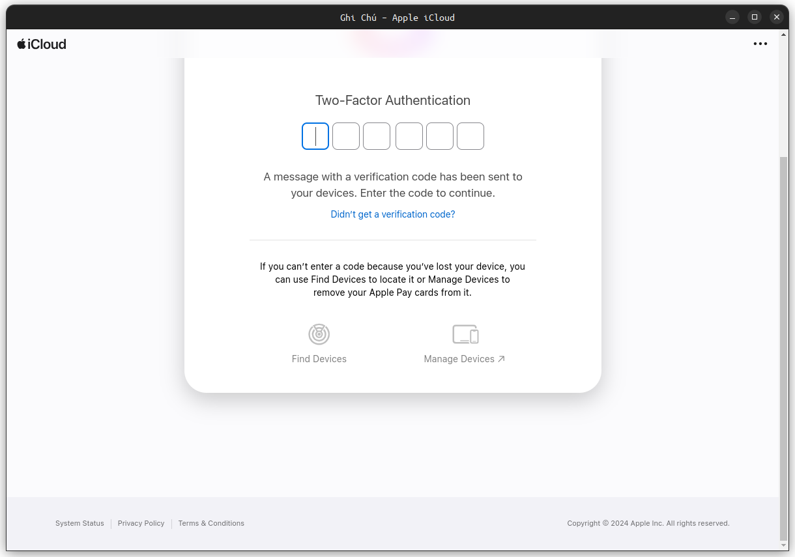Screen dimensions: 795x557
Task: Select the Find Devices text label
Action: tap(319, 359)
